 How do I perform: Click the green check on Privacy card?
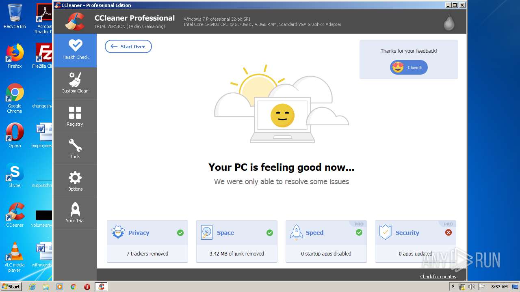click(180, 233)
